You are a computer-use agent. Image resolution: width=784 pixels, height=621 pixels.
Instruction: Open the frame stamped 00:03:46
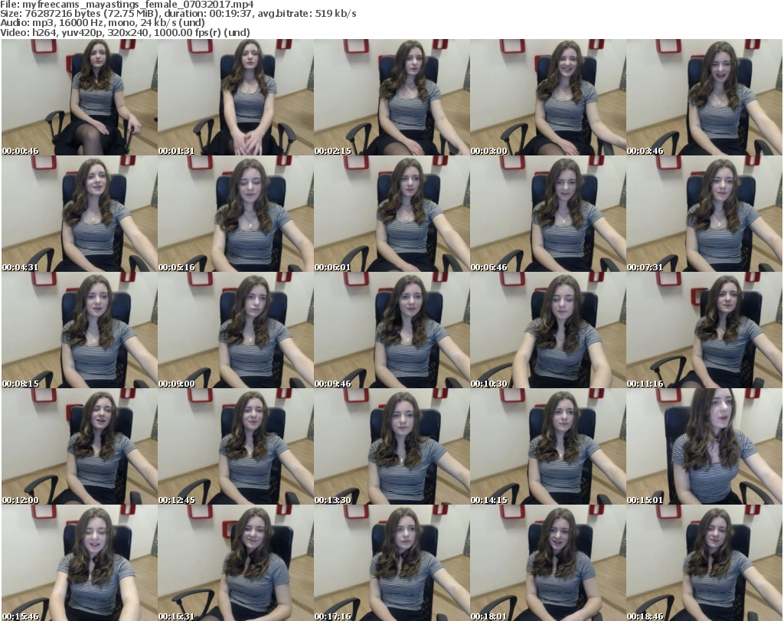pyautogui.click(x=704, y=97)
